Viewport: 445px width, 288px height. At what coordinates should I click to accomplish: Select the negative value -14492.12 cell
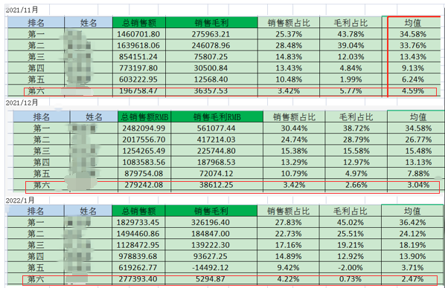pos(211,267)
